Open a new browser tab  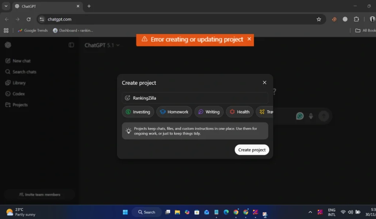[x=89, y=6]
